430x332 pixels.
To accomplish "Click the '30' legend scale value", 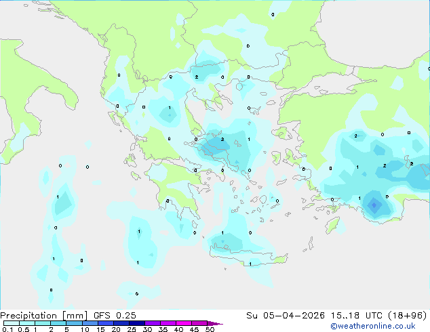I will 147,329.
